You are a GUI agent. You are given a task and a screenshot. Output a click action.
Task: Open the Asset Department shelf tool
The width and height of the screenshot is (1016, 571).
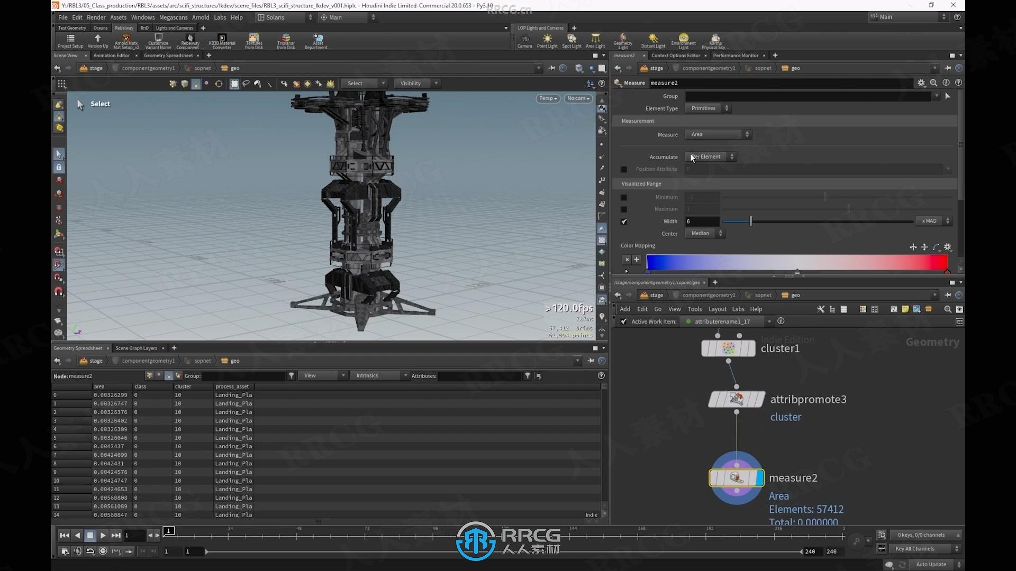tap(317, 41)
